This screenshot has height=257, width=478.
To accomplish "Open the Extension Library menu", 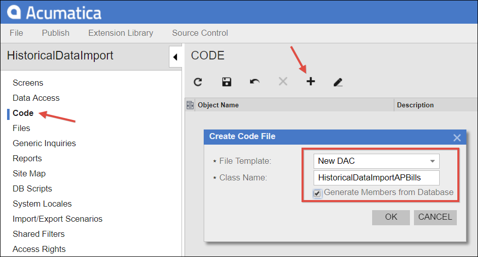I will 121,33.
